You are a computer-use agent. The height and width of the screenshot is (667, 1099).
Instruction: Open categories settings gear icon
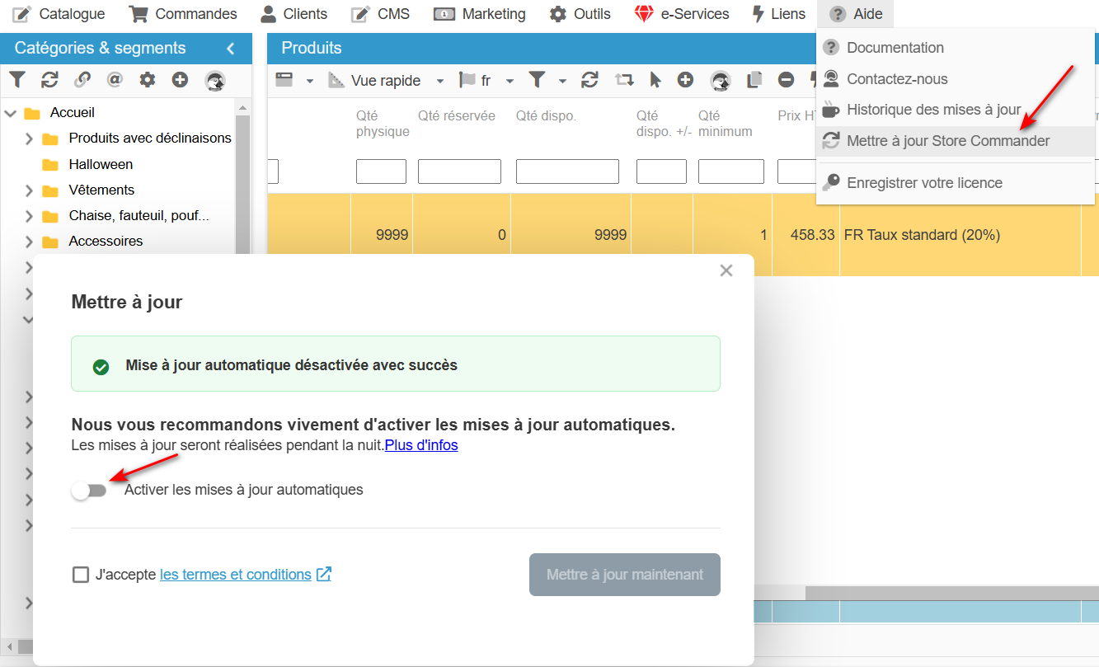148,80
